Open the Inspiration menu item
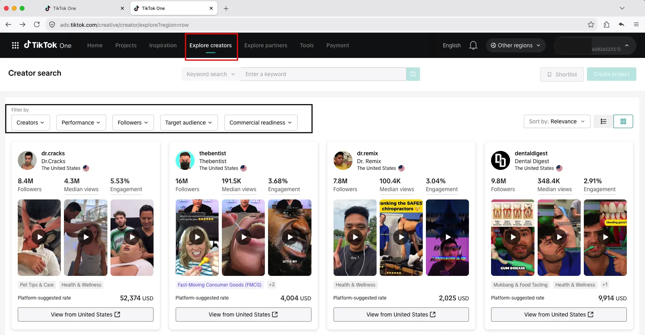Image resolution: width=645 pixels, height=335 pixels. [163, 45]
